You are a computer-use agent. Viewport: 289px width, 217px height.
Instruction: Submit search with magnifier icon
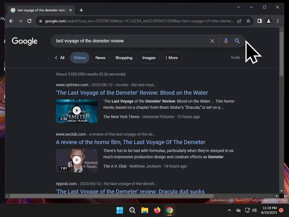(x=237, y=41)
